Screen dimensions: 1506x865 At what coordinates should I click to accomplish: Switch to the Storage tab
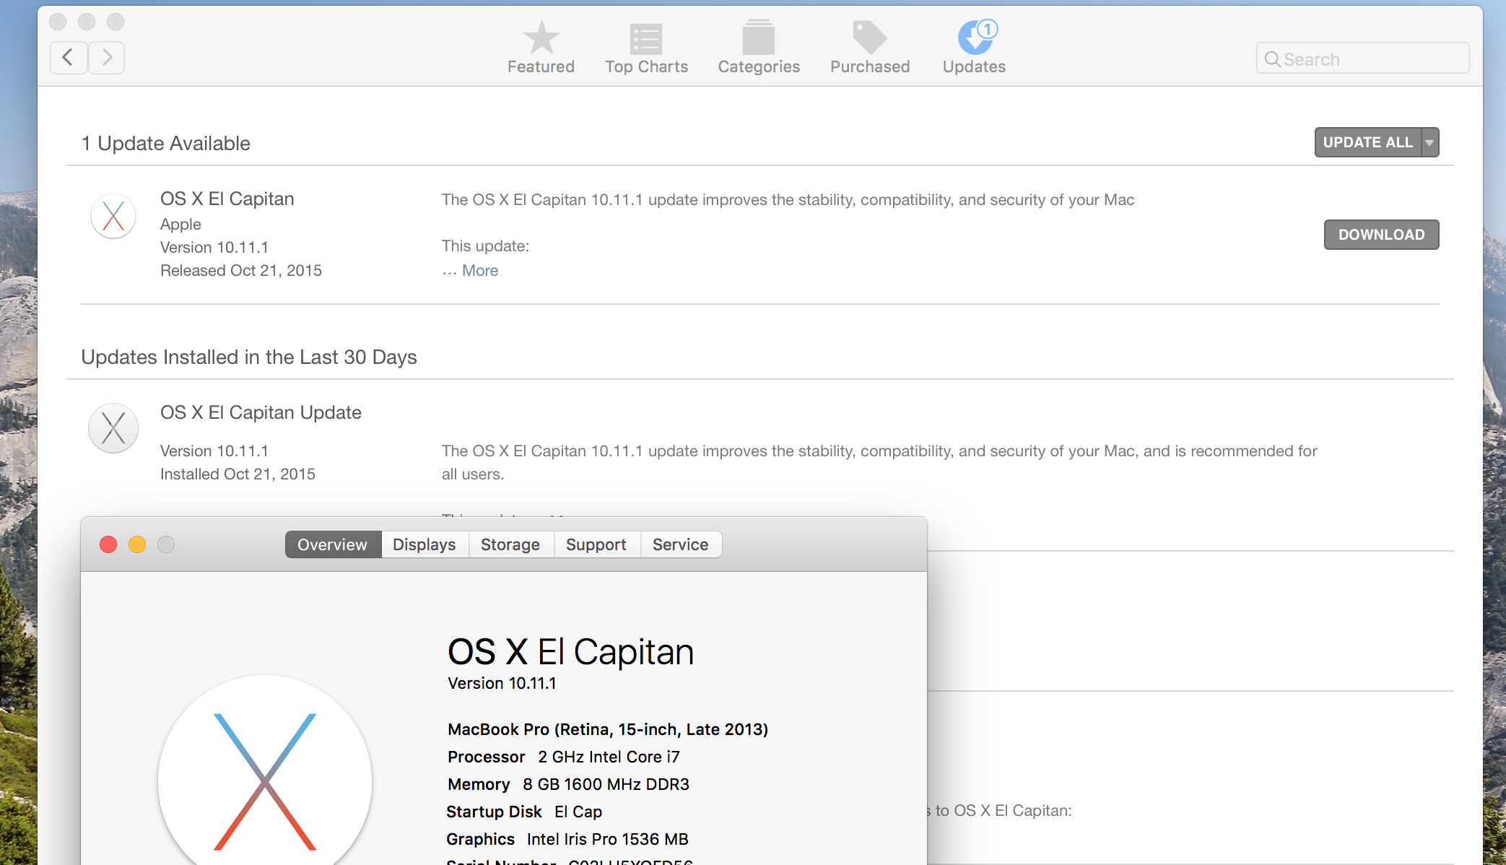[510, 544]
